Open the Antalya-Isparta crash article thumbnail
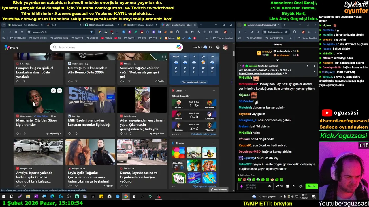This screenshot has height=207, width=369. 38,152
